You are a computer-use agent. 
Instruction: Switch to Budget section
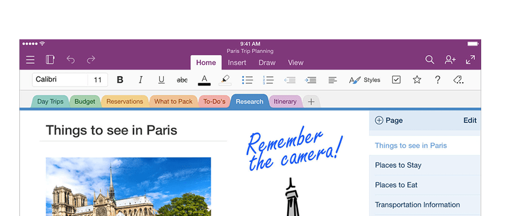click(85, 101)
